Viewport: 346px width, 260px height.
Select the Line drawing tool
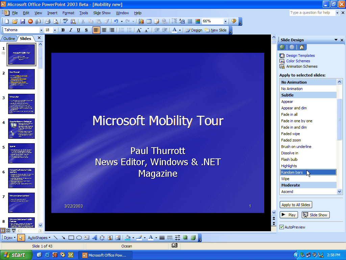(56, 238)
